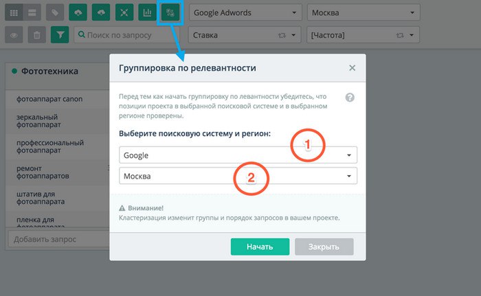Image resolution: width=481 pixels, height=296 pixels.
Task: Select the 'зеркальный фотоаппарат' query
Action: coord(38,121)
